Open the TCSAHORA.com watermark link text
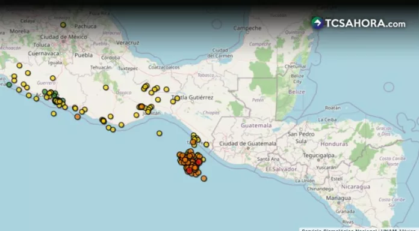 [x=365, y=24]
